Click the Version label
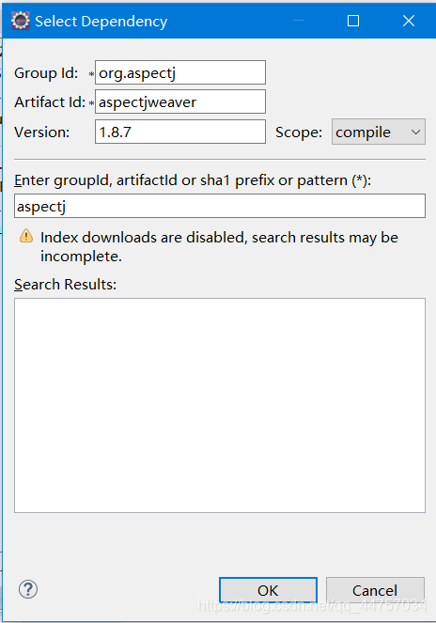436x623 pixels. [x=41, y=132]
